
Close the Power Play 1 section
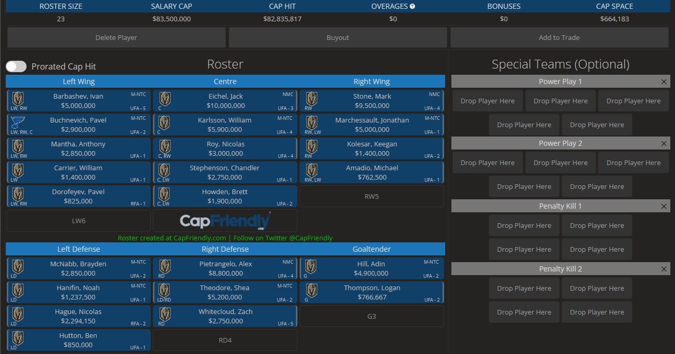664,82
